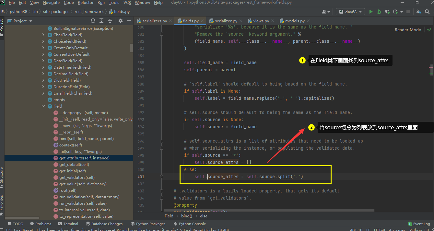
Task: Click the Project tree scrollbar thumb
Action: (x=132, y=48)
